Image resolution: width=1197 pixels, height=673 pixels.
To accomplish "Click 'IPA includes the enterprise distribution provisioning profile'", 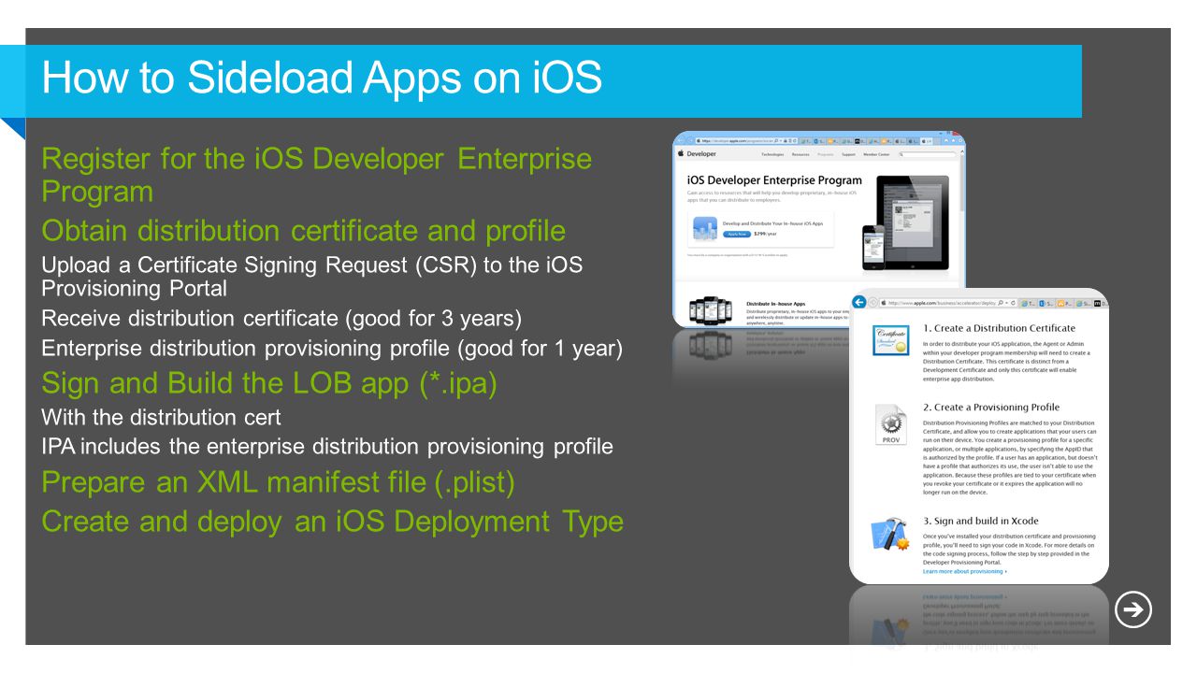I will (x=327, y=447).
